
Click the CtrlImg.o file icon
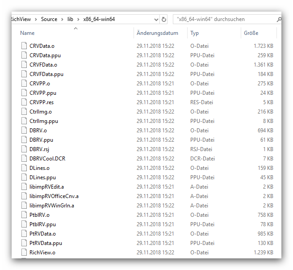(x=24, y=111)
